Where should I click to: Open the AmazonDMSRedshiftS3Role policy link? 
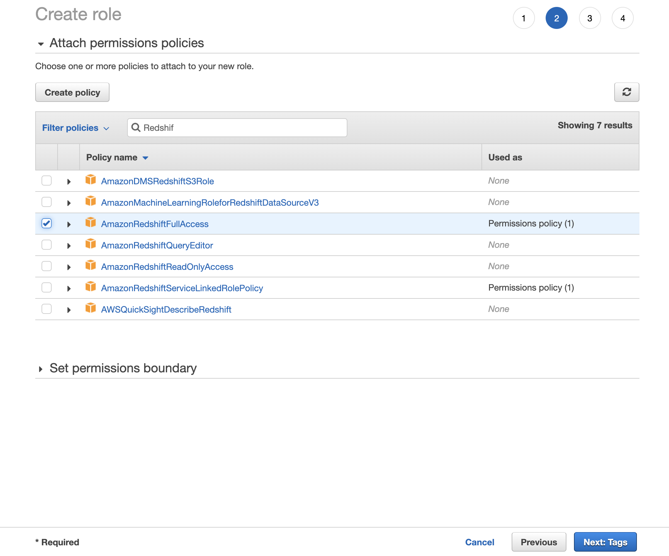click(157, 181)
